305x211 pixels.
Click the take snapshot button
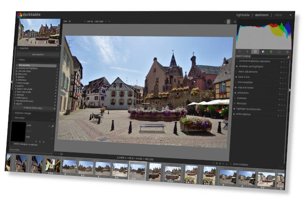38,54
